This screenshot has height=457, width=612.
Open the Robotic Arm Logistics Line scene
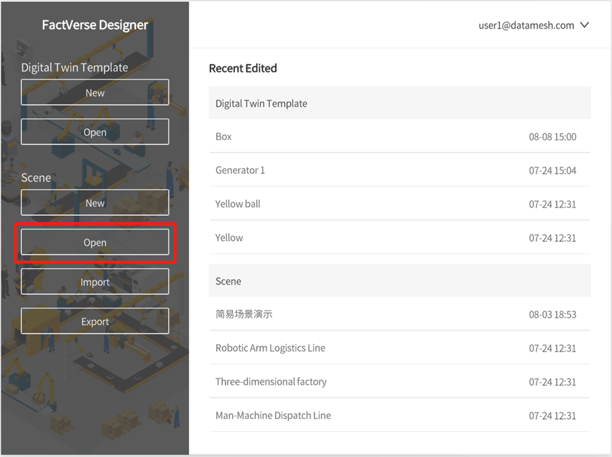click(399, 348)
